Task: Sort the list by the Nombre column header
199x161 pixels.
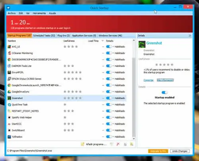Action: click(12, 41)
